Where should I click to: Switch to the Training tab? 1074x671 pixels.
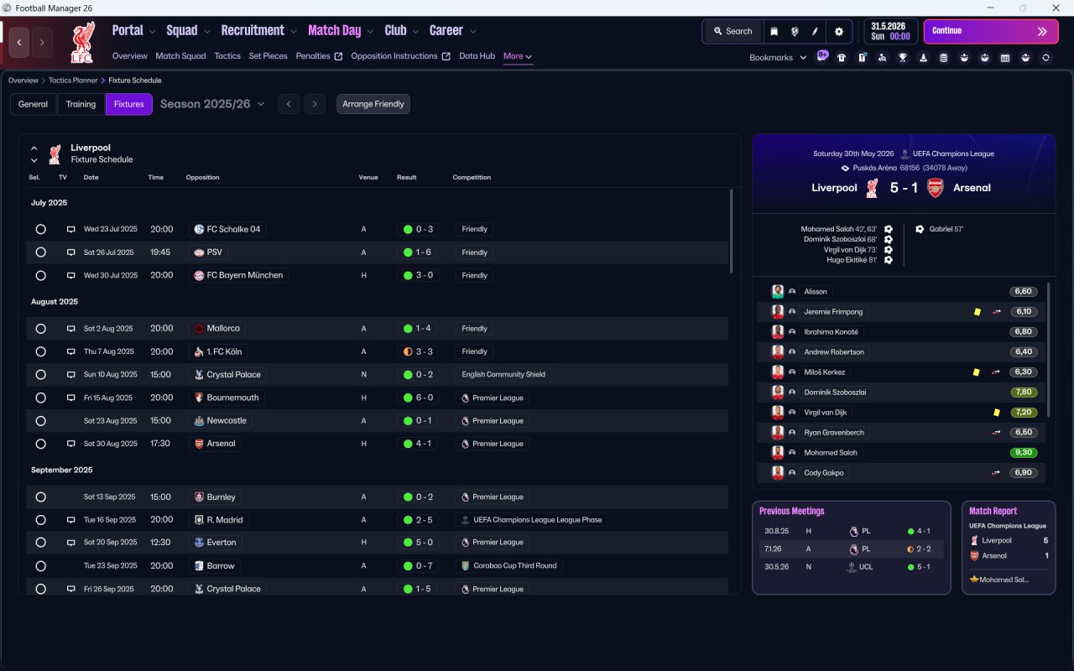point(81,104)
